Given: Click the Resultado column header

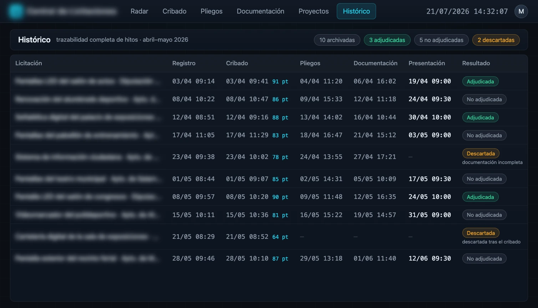Looking at the screenshot, I should click(x=476, y=63).
